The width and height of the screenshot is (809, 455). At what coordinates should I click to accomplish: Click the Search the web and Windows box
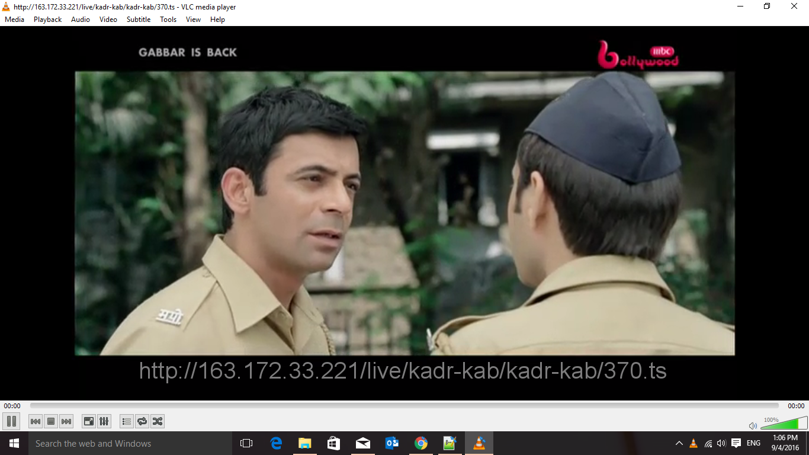pos(130,443)
